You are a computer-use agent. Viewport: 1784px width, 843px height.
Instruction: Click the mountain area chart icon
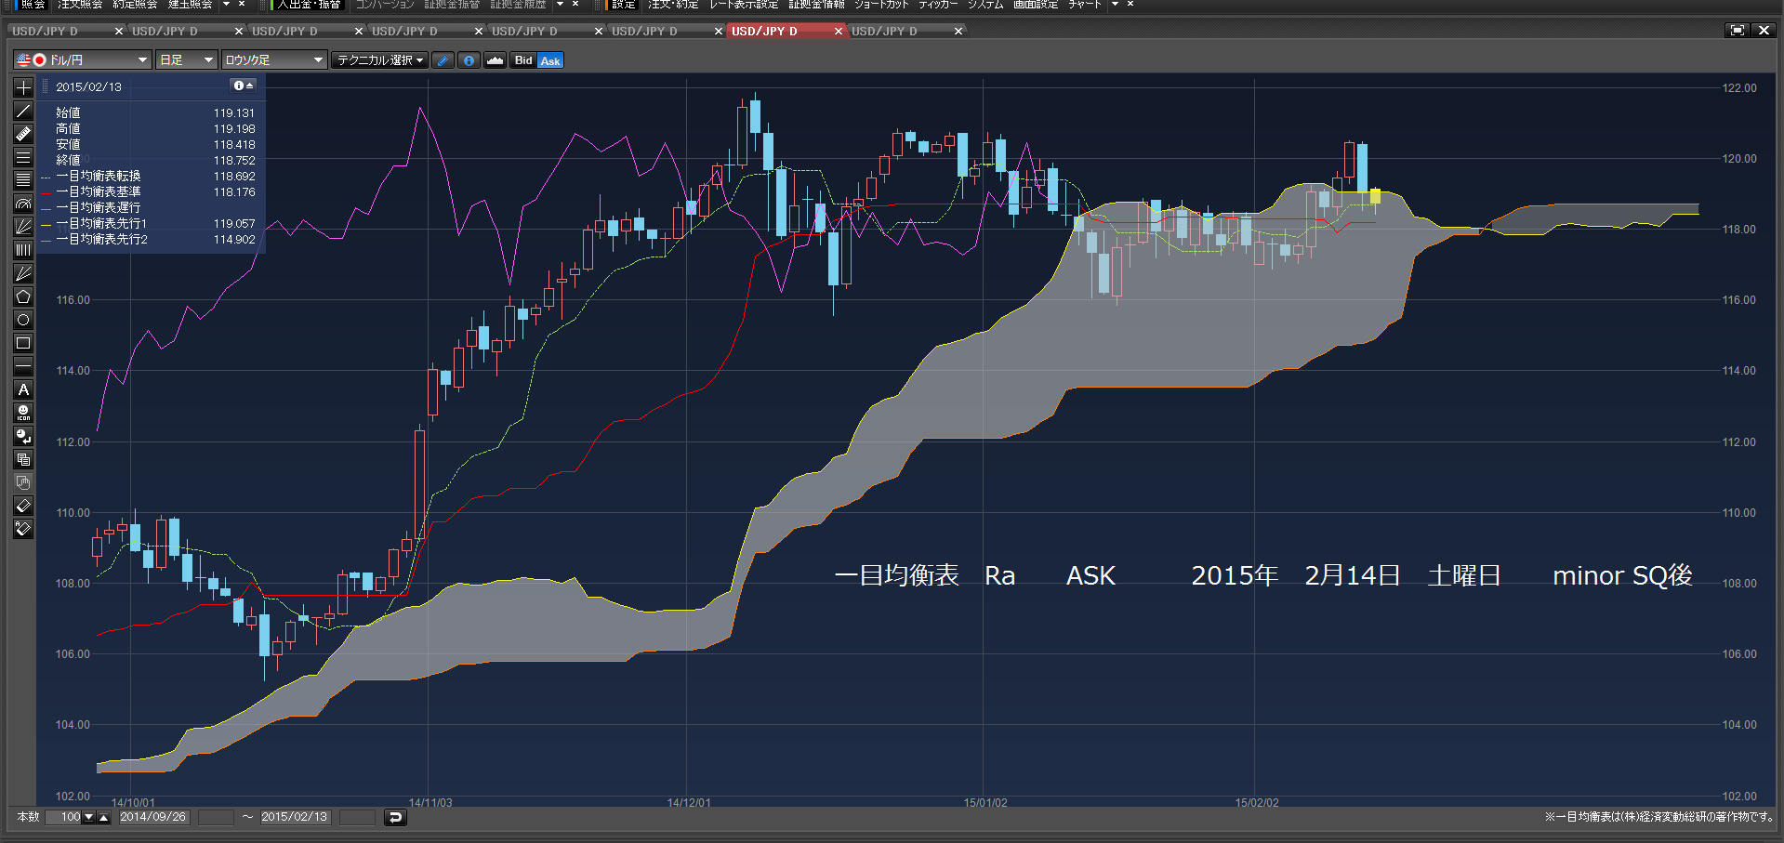tap(495, 60)
